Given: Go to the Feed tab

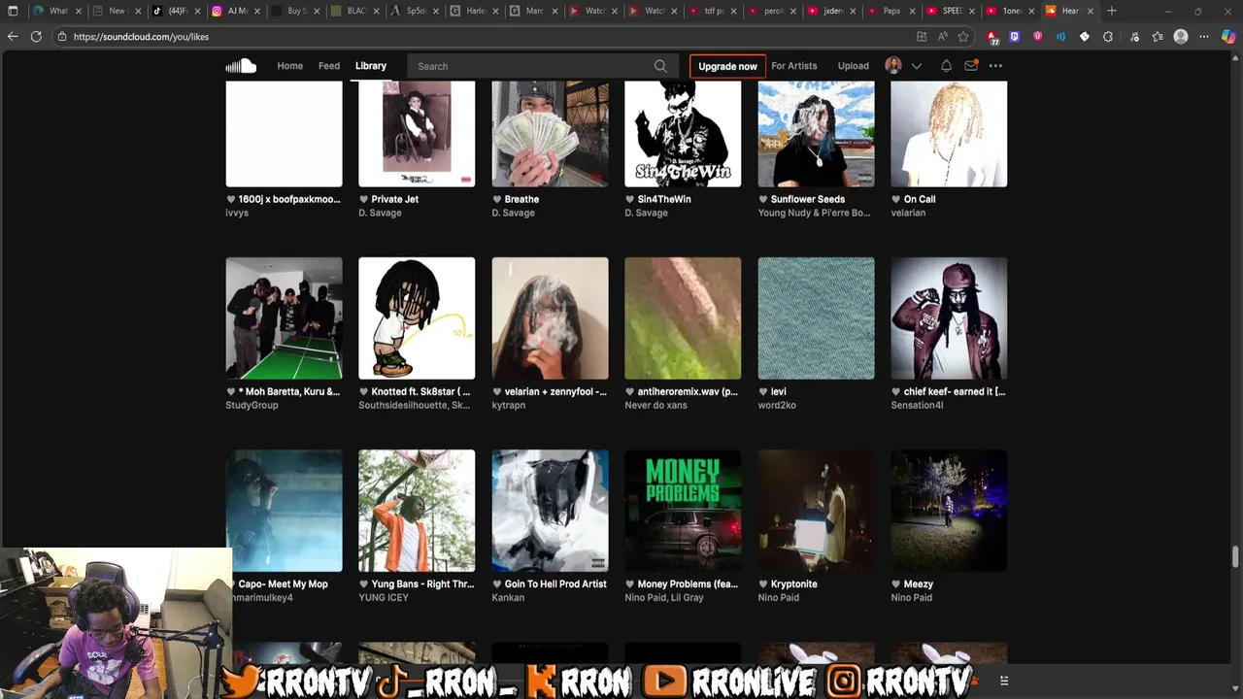Looking at the screenshot, I should pos(329,66).
